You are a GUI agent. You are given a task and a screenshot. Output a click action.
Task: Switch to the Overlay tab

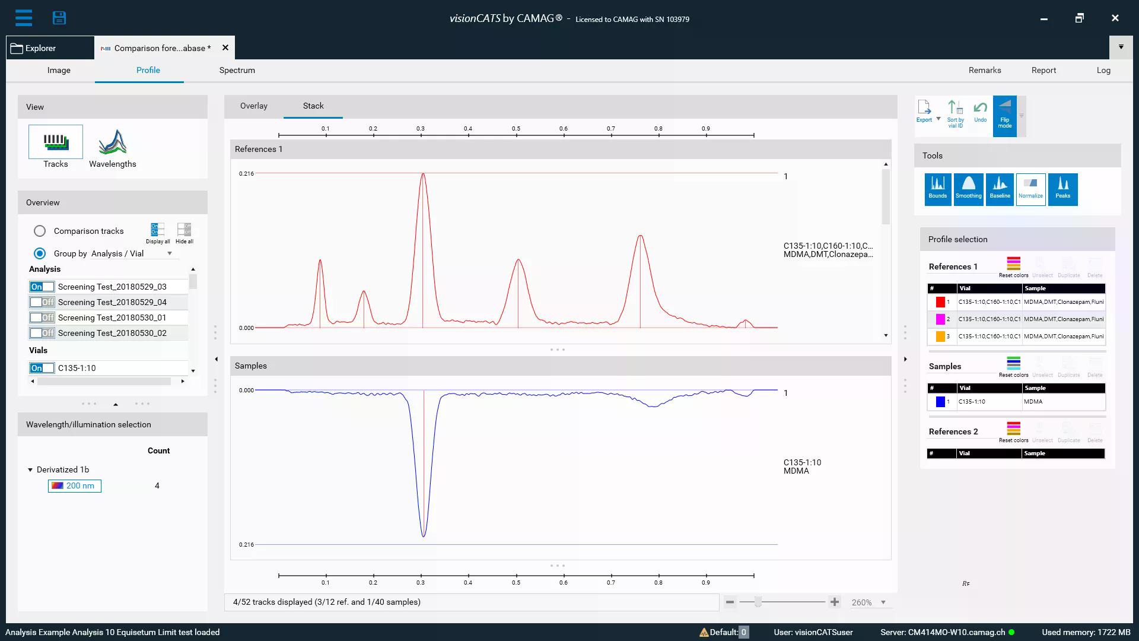tap(253, 106)
